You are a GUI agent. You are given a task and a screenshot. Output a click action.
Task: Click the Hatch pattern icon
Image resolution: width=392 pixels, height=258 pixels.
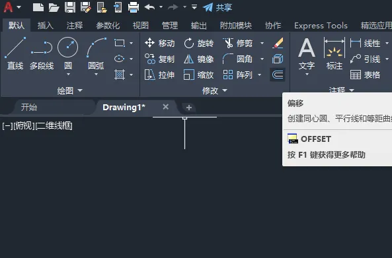120,75
